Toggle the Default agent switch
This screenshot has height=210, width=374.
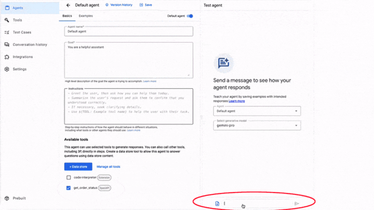pos(190,16)
